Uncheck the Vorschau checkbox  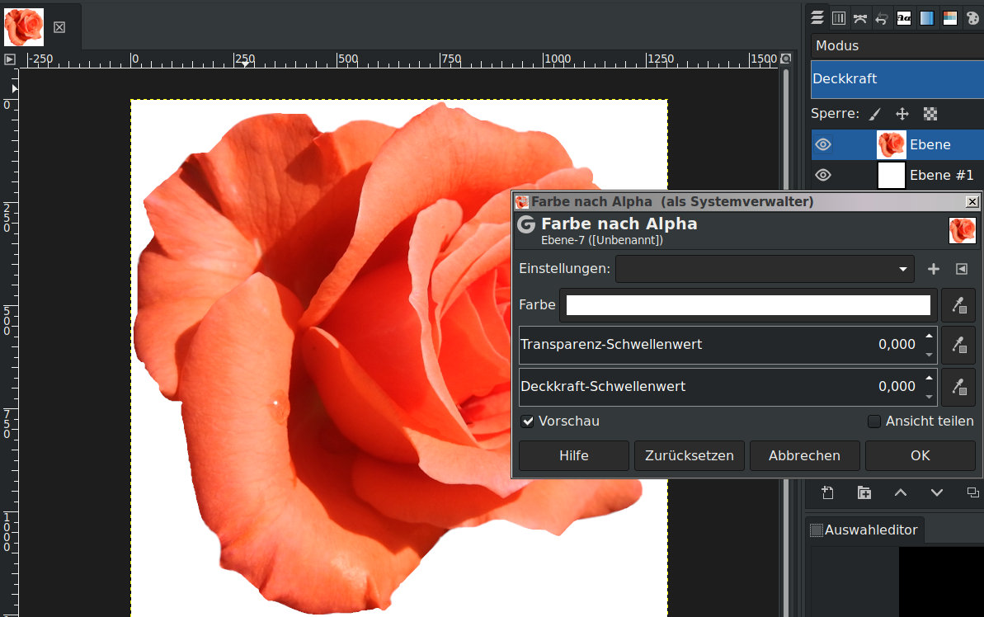coord(528,422)
